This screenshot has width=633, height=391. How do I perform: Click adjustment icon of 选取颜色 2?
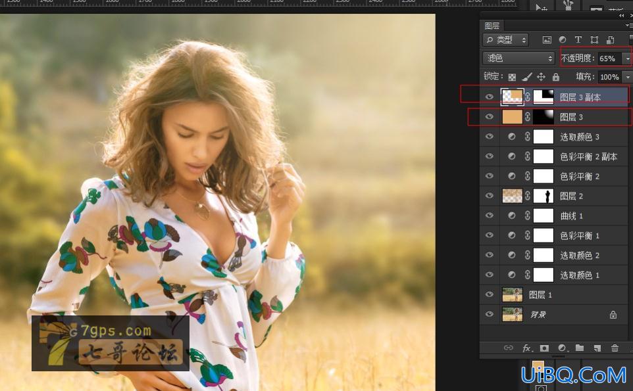[511, 255]
